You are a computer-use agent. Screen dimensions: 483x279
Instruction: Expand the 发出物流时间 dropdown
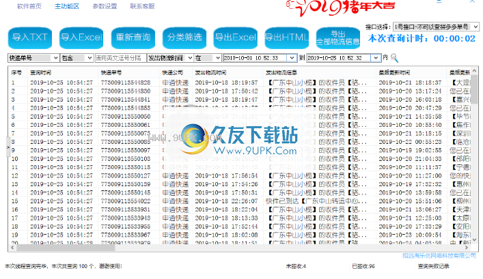190,58
